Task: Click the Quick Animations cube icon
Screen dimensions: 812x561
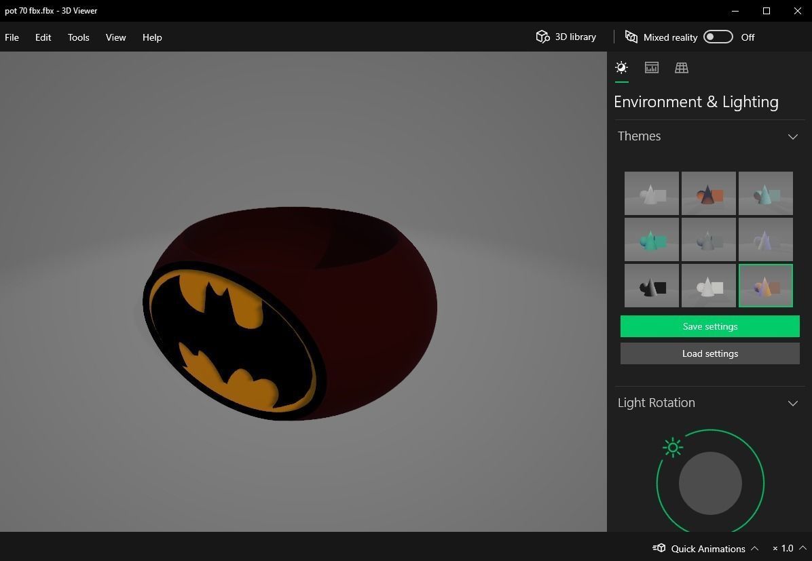Action: click(x=659, y=548)
